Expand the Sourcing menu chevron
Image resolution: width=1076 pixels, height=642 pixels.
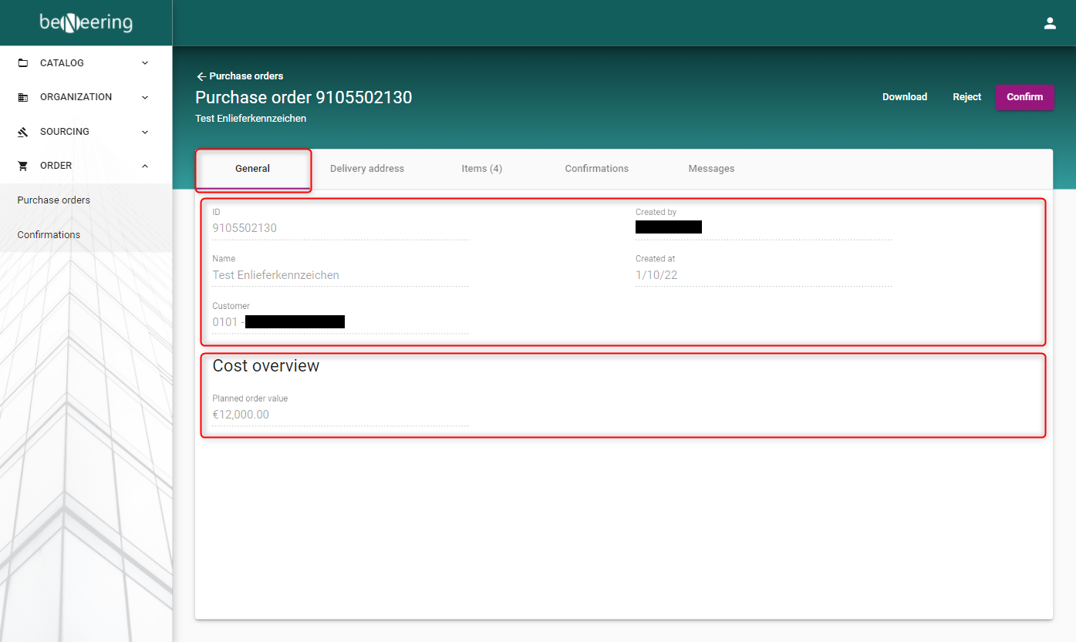tap(145, 132)
